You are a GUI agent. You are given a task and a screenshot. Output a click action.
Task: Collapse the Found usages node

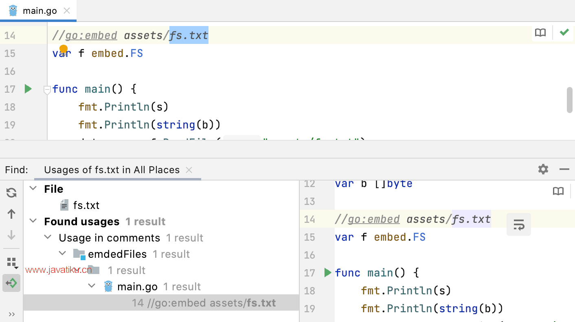(x=33, y=222)
